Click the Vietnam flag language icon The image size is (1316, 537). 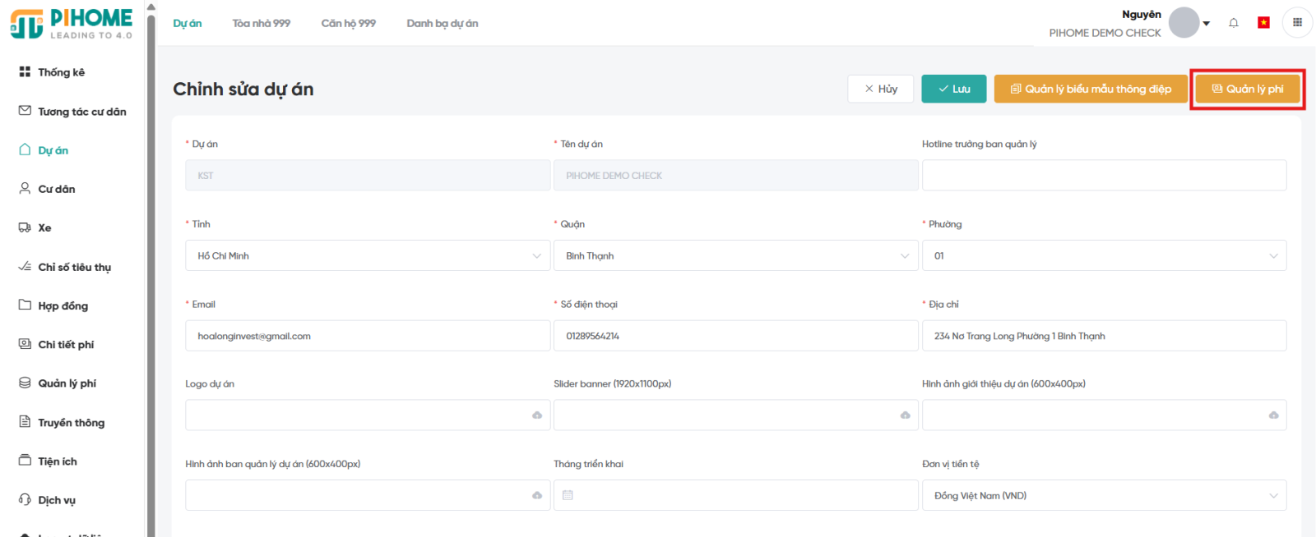[x=1263, y=23]
